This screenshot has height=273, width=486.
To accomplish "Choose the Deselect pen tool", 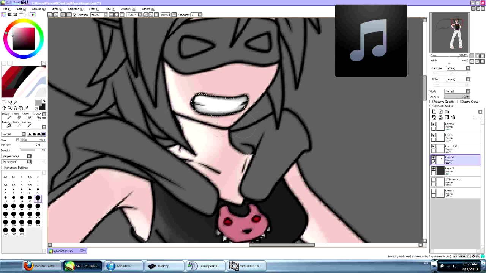I will 37,116.
